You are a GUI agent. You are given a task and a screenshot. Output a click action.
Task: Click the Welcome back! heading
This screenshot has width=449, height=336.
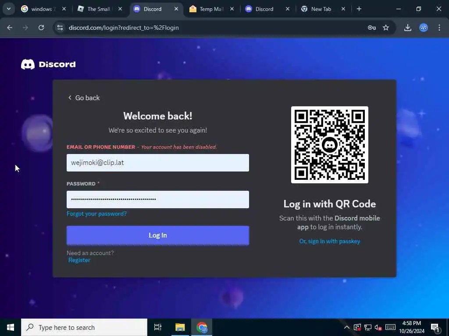158,116
